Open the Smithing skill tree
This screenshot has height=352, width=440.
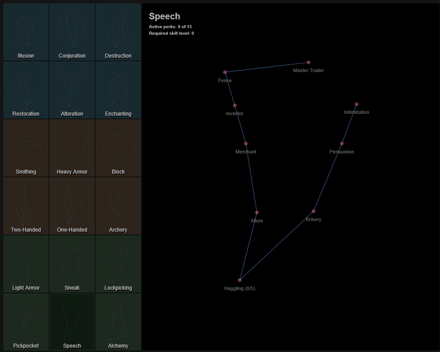26,148
